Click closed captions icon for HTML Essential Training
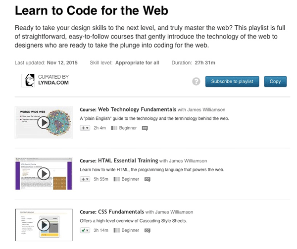The width and height of the screenshot is (297, 249). pyautogui.click(x=148, y=179)
